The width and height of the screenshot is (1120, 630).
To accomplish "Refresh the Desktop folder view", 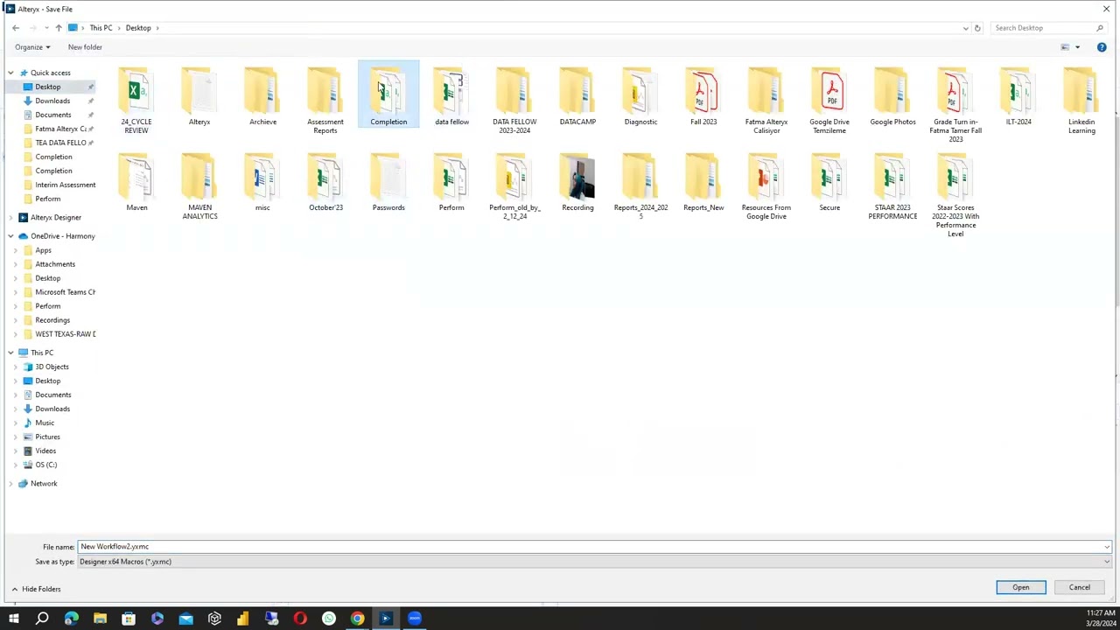I will pyautogui.click(x=977, y=28).
